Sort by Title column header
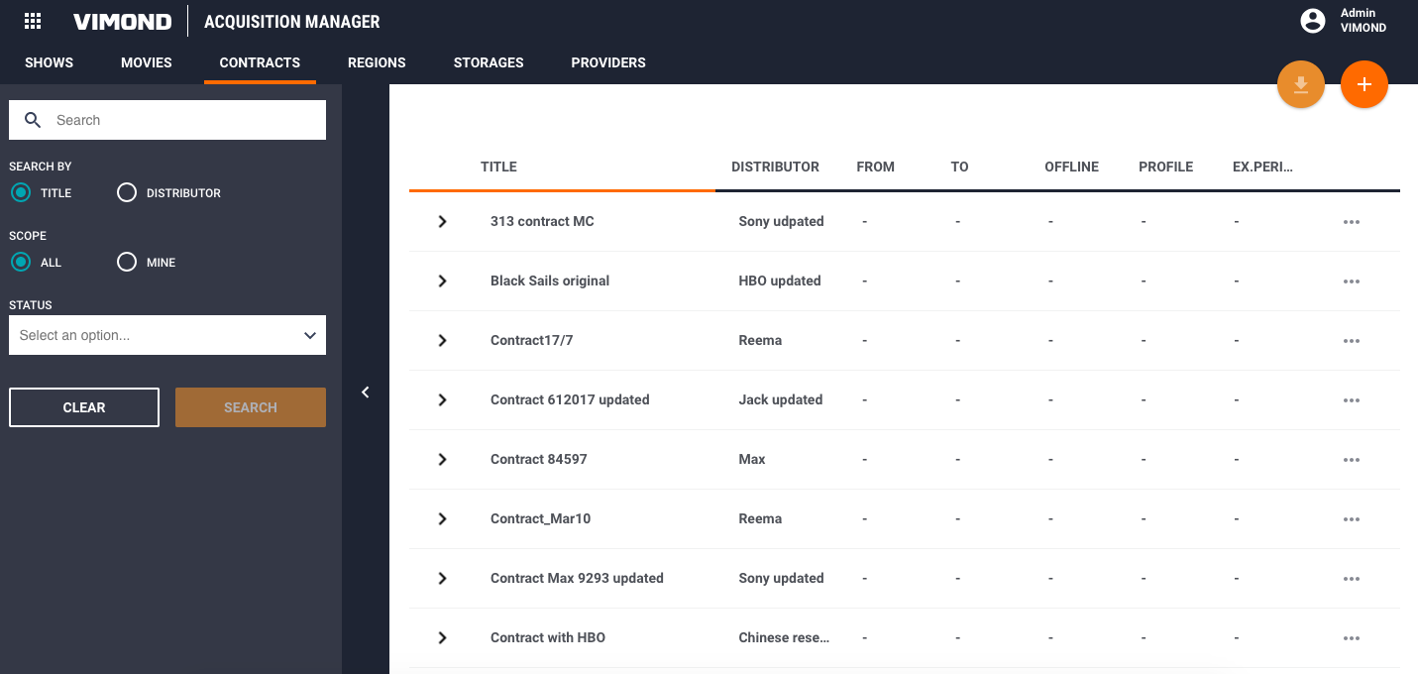Screen dimensions: 1418x674 [x=498, y=167]
